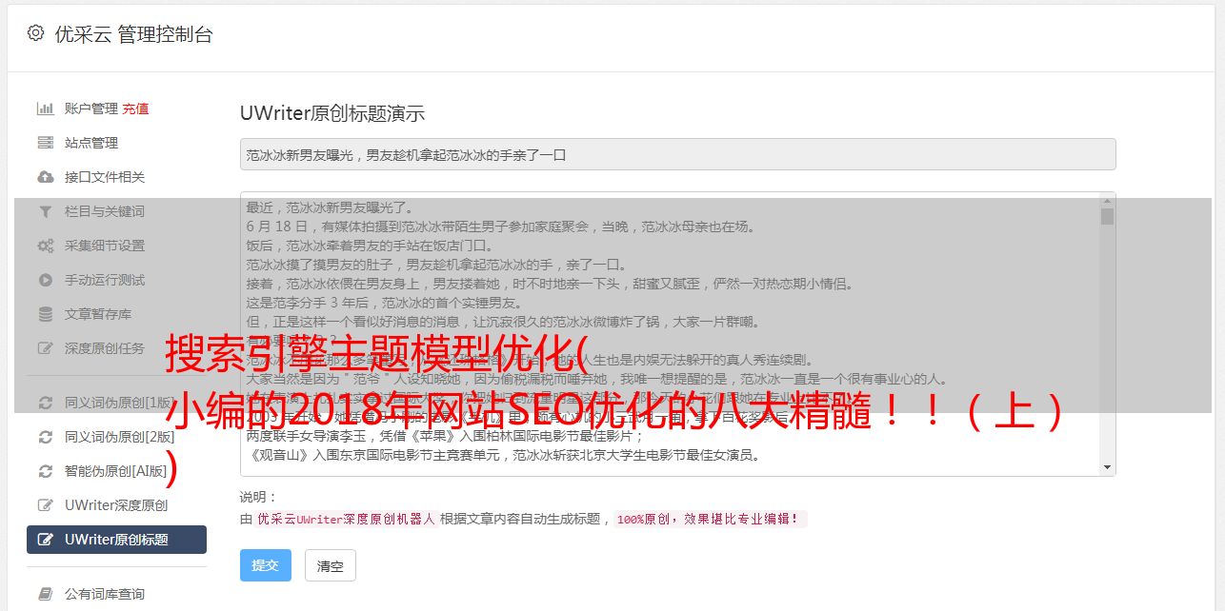Screen dimensions: 1225x611
Task: Open 接口文件相关 cloud upload icon
Action: pyautogui.click(x=45, y=177)
